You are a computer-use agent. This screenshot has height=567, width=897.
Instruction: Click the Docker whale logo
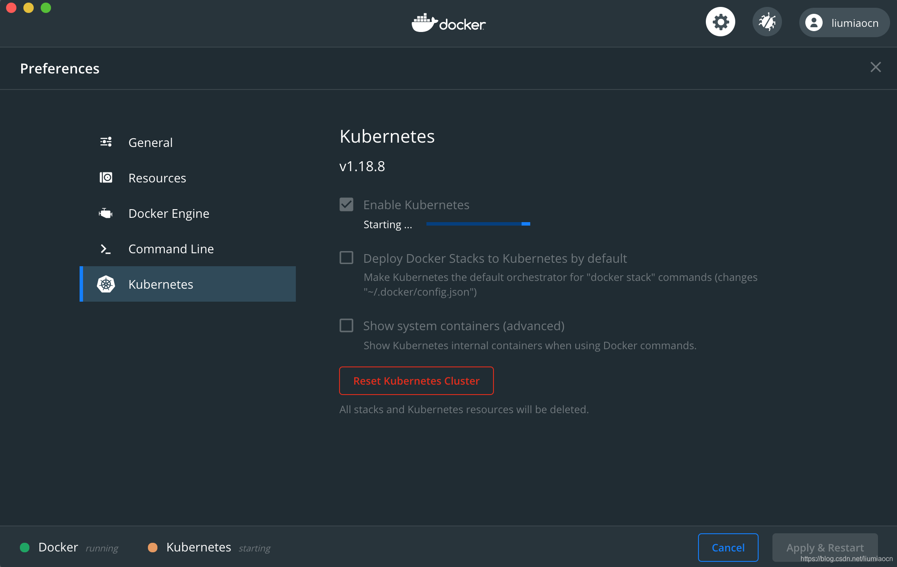448,23
